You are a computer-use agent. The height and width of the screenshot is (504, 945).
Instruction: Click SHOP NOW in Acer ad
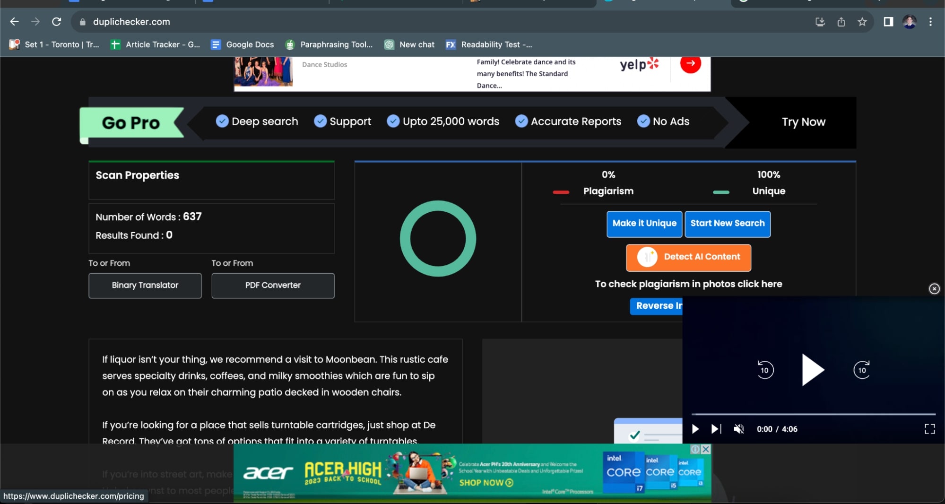(486, 483)
